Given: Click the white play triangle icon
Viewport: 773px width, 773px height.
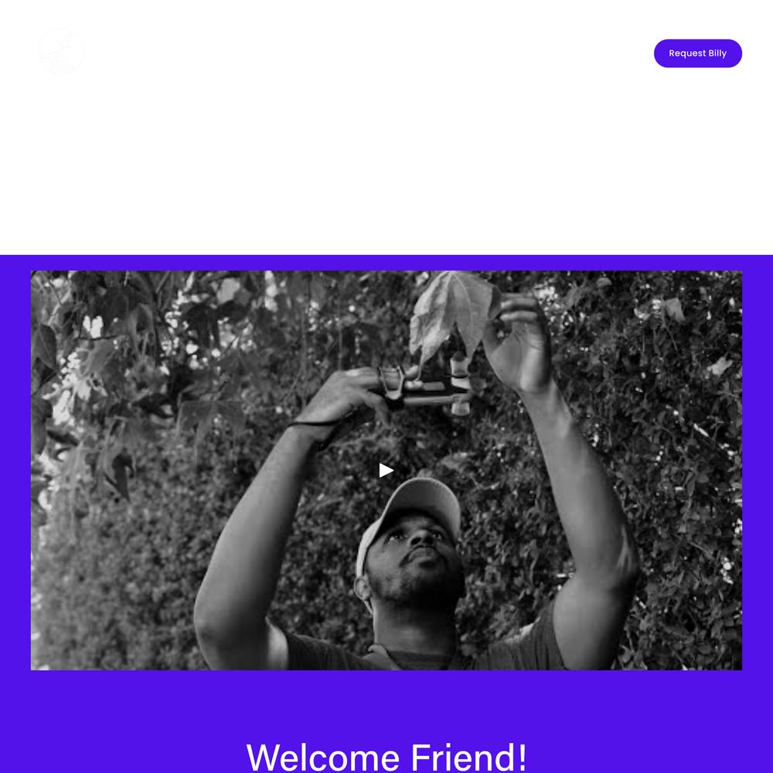Looking at the screenshot, I should (x=386, y=470).
